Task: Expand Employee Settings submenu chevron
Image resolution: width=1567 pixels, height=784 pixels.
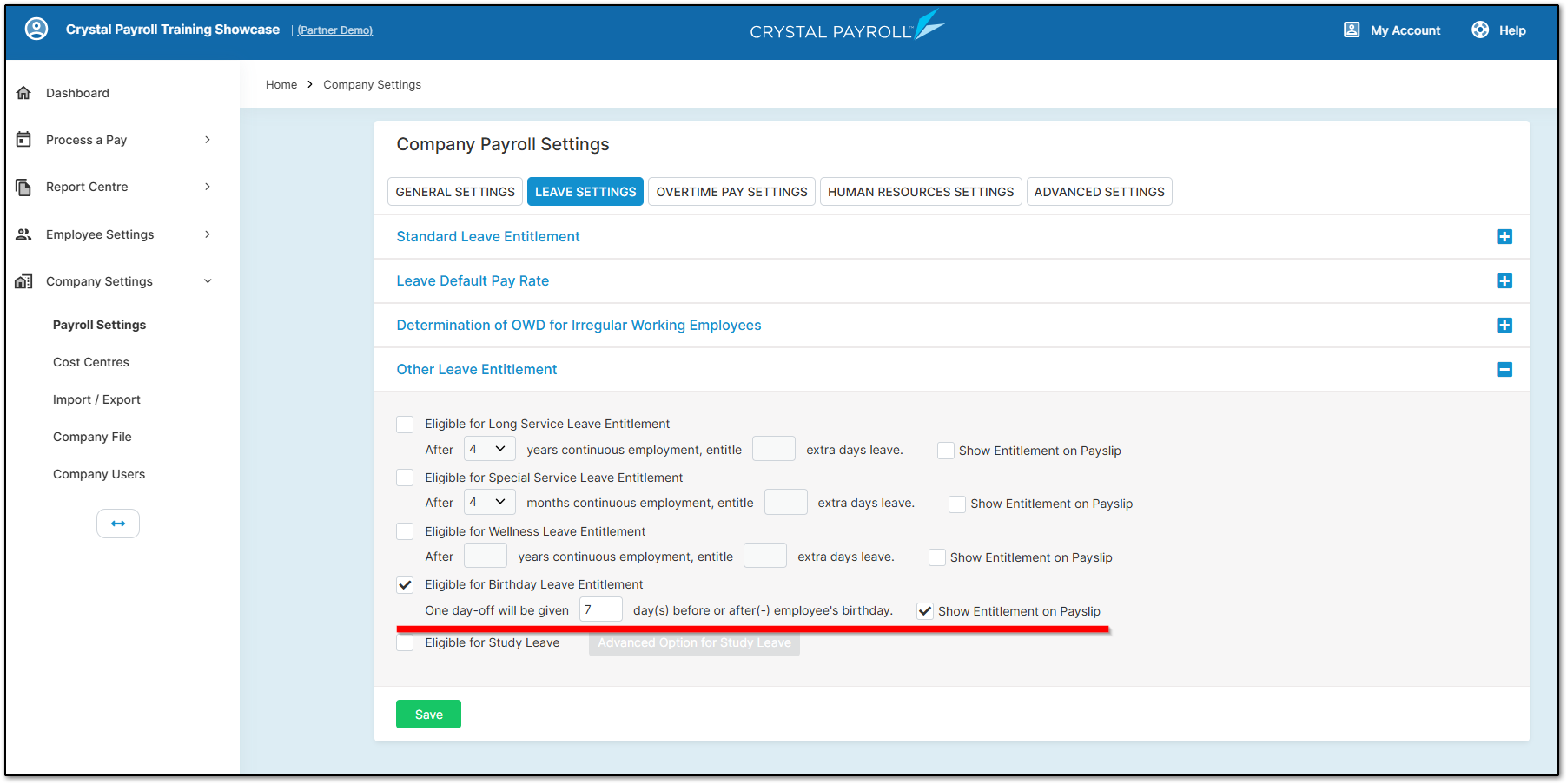Action: [x=208, y=234]
